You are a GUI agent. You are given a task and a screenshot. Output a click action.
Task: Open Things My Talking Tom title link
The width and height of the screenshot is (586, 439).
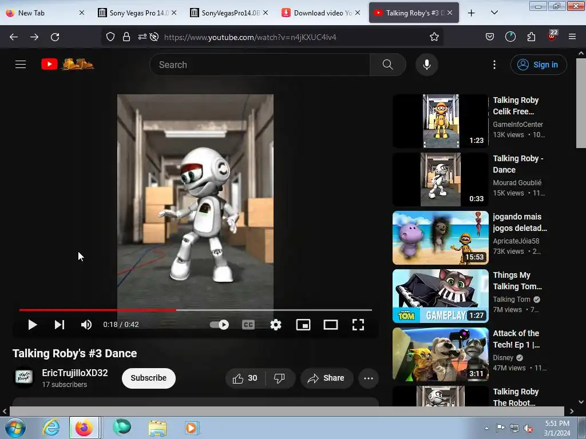[x=517, y=280]
